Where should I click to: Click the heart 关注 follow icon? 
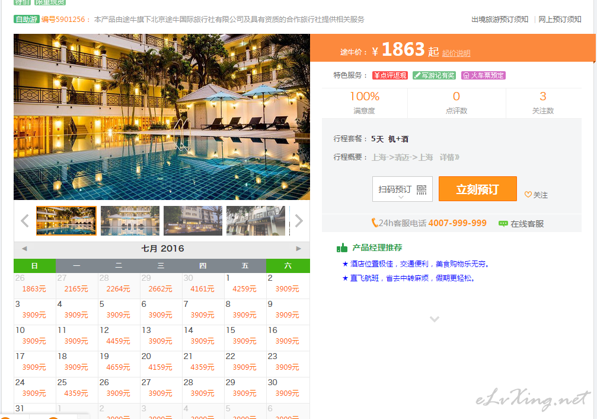point(528,195)
